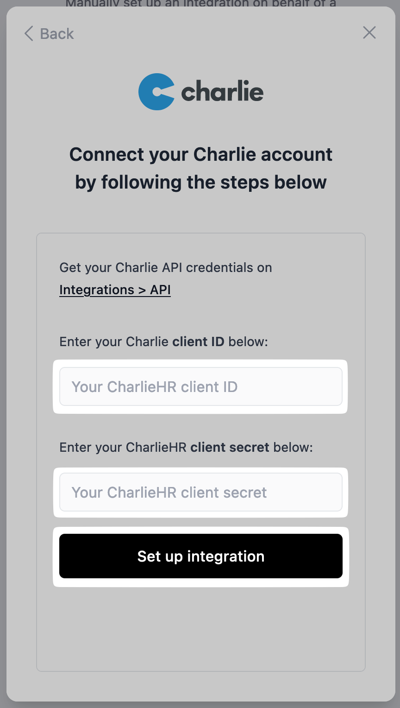Click the "Connect your Charlie account" heading line
Screen dimensions: 400x708
[x=201, y=154]
